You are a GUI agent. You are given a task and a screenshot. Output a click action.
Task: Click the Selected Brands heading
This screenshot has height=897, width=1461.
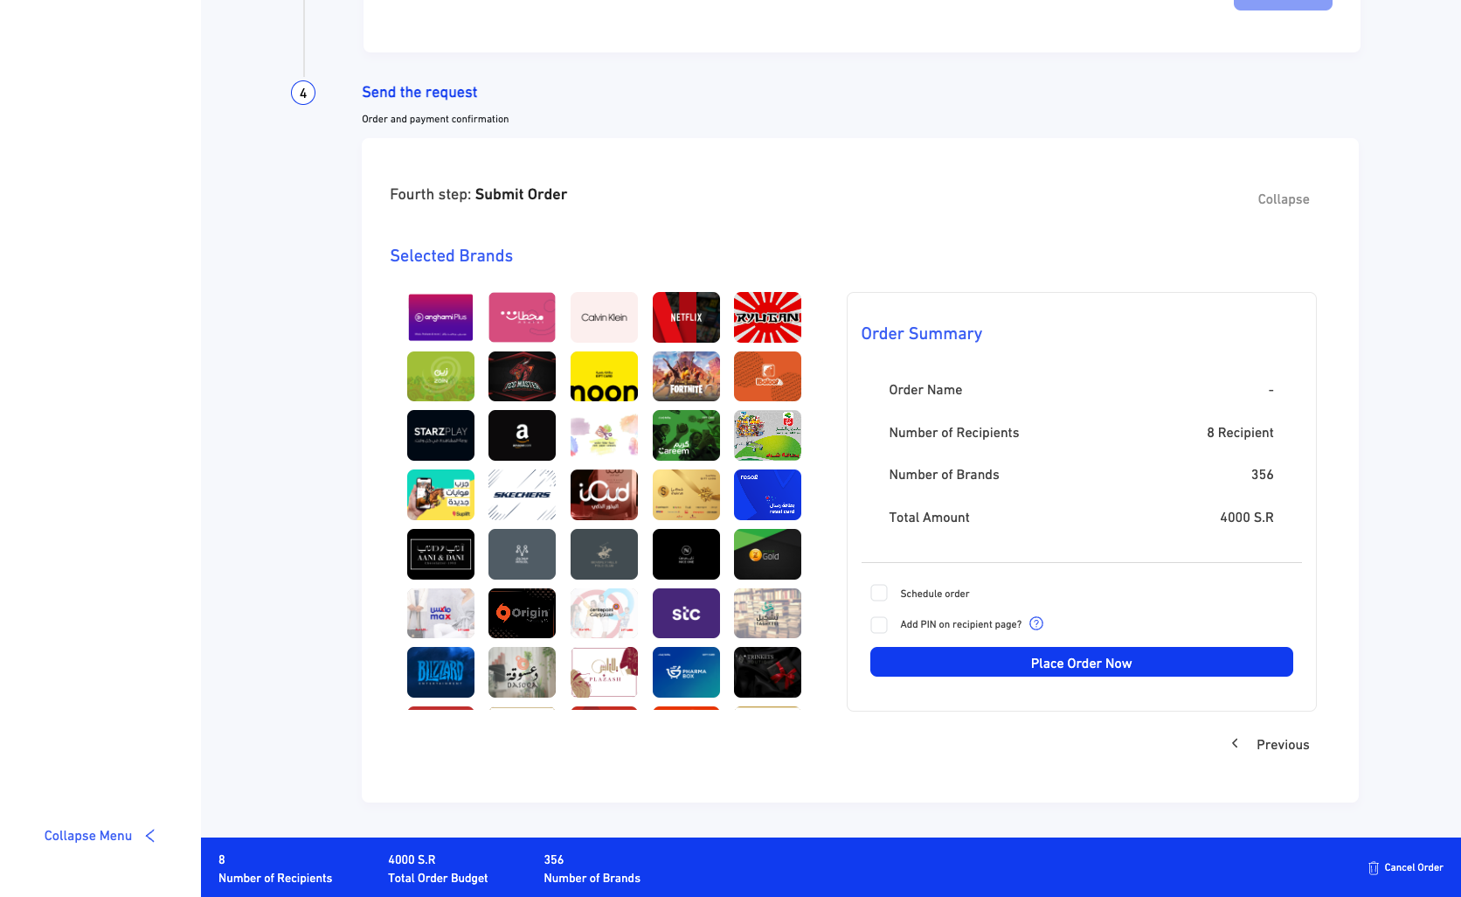click(x=451, y=256)
